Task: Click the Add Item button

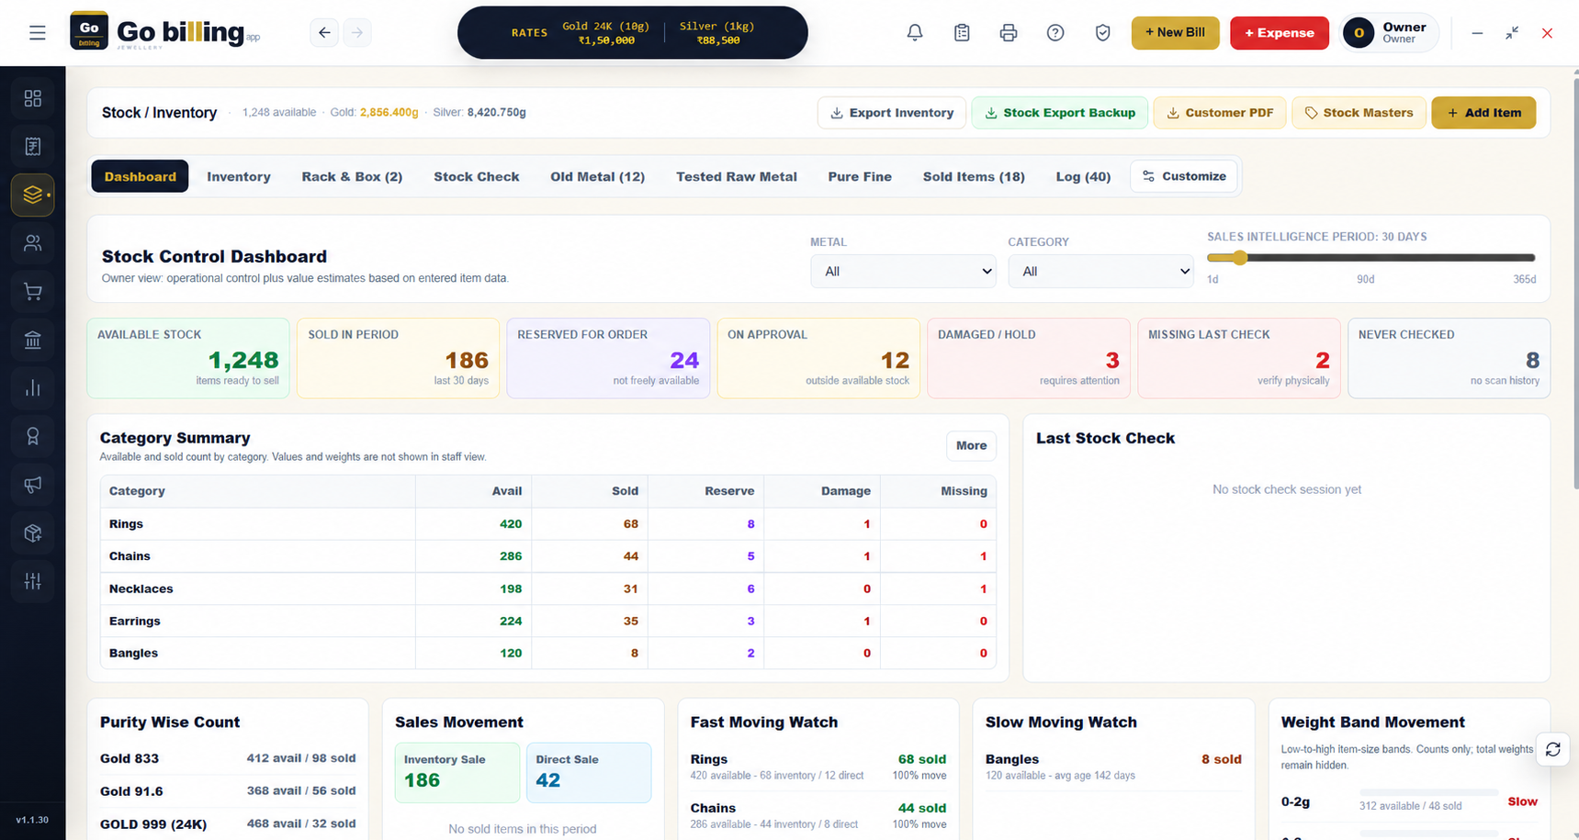Action: [1483, 113]
